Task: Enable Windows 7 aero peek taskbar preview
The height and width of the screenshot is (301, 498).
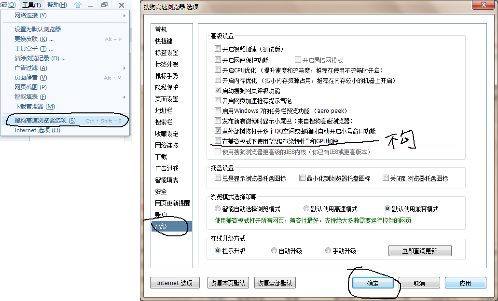Action: click(218, 110)
